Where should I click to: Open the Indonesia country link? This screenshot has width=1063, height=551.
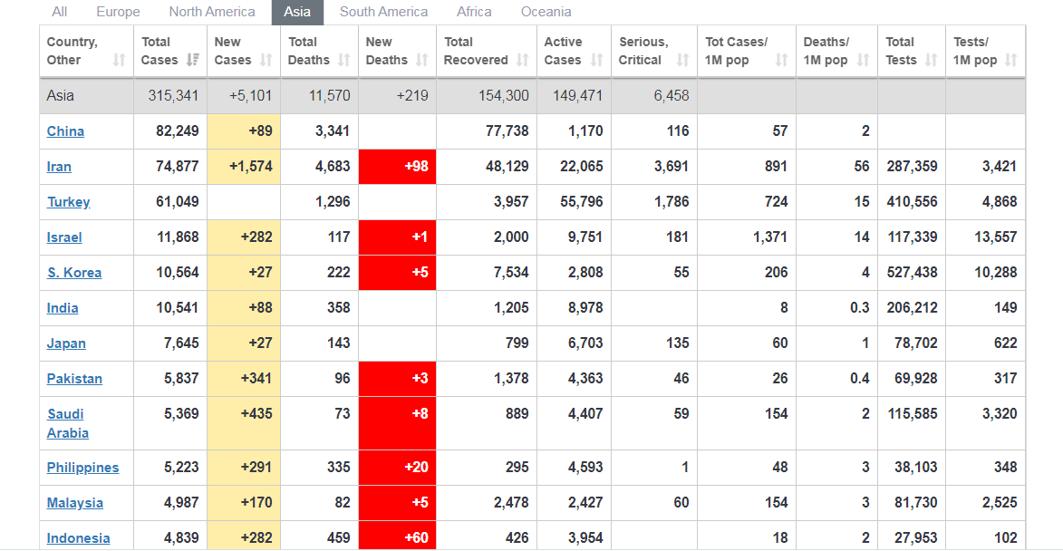(x=79, y=538)
